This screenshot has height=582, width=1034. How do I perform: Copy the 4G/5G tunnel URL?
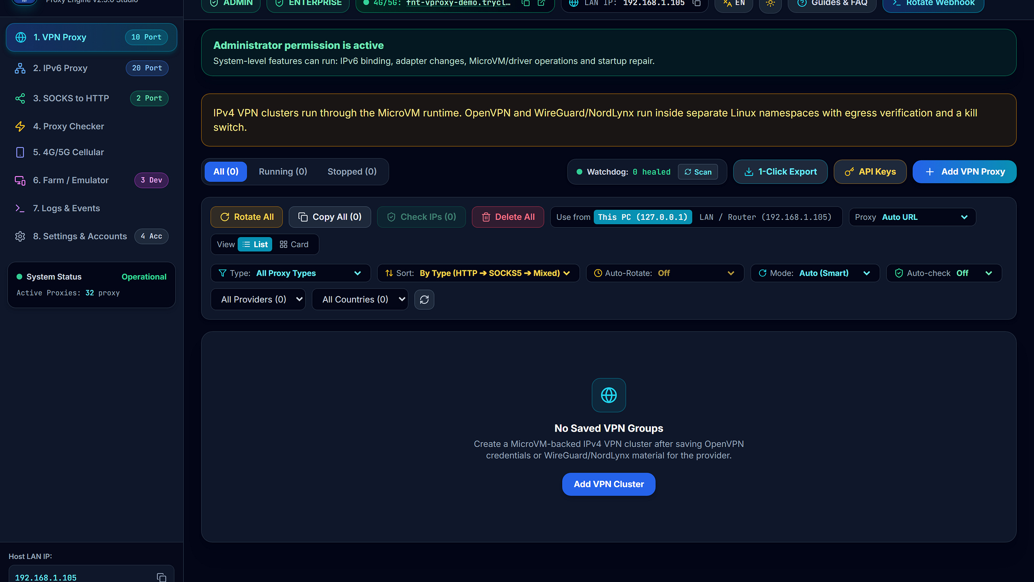[x=525, y=3]
